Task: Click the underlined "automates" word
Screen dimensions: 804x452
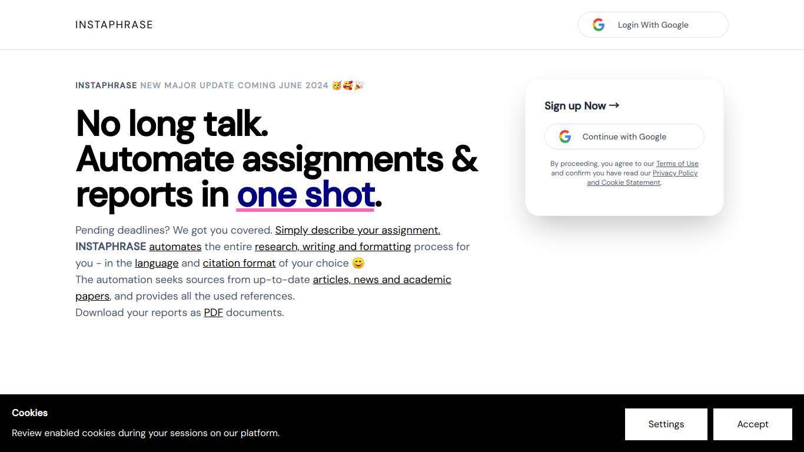Action: [175, 247]
